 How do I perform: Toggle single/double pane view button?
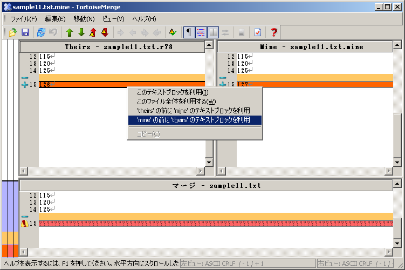pos(213,32)
